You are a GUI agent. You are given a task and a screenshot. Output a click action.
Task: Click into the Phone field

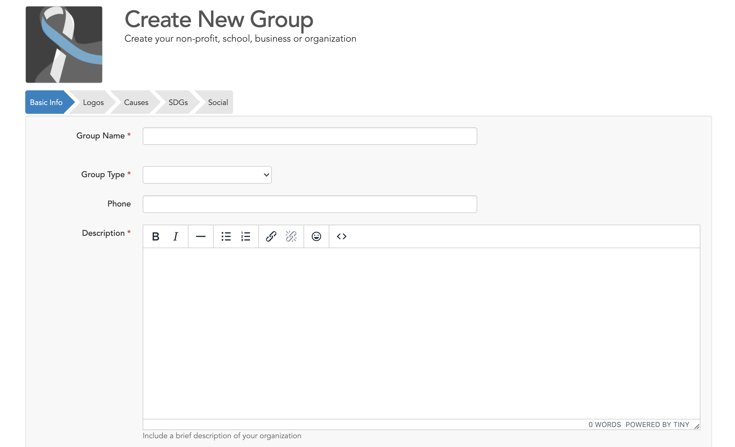pos(310,204)
